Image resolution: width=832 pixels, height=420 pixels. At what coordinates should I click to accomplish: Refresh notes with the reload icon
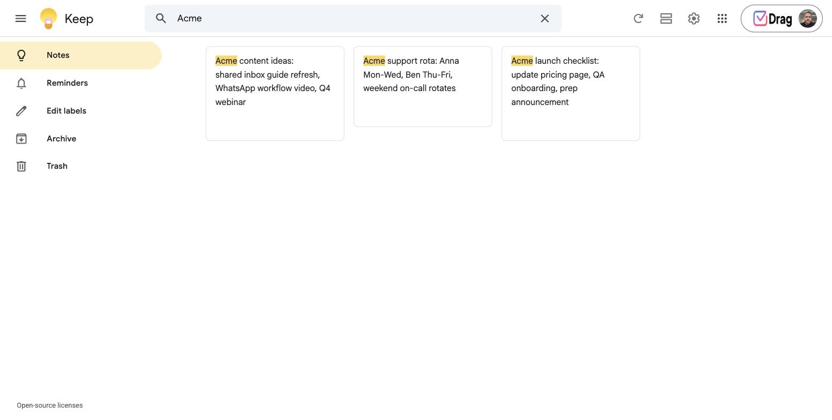click(638, 18)
